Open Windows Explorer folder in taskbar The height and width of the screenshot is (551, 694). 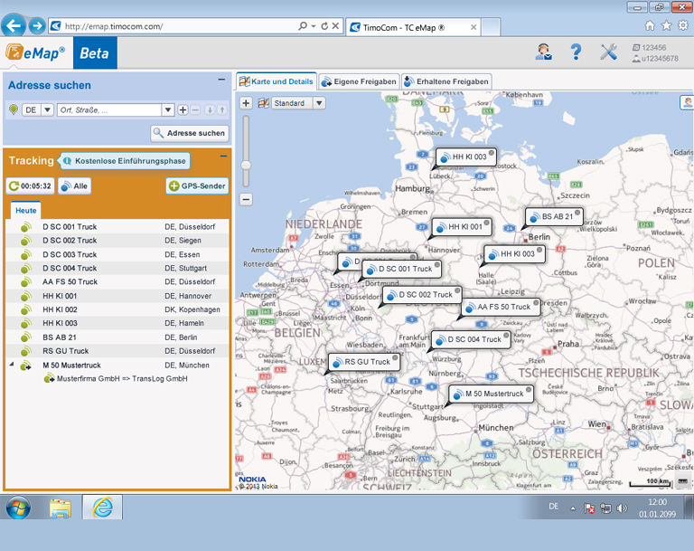pyautogui.click(x=61, y=507)
